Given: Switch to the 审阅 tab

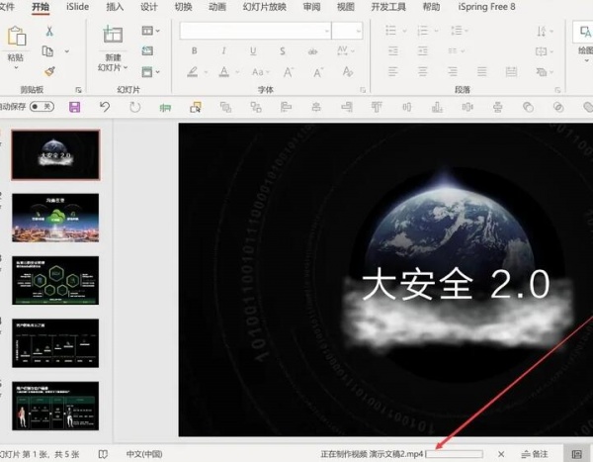Looking at the screenshot, I should coord(311,7).
